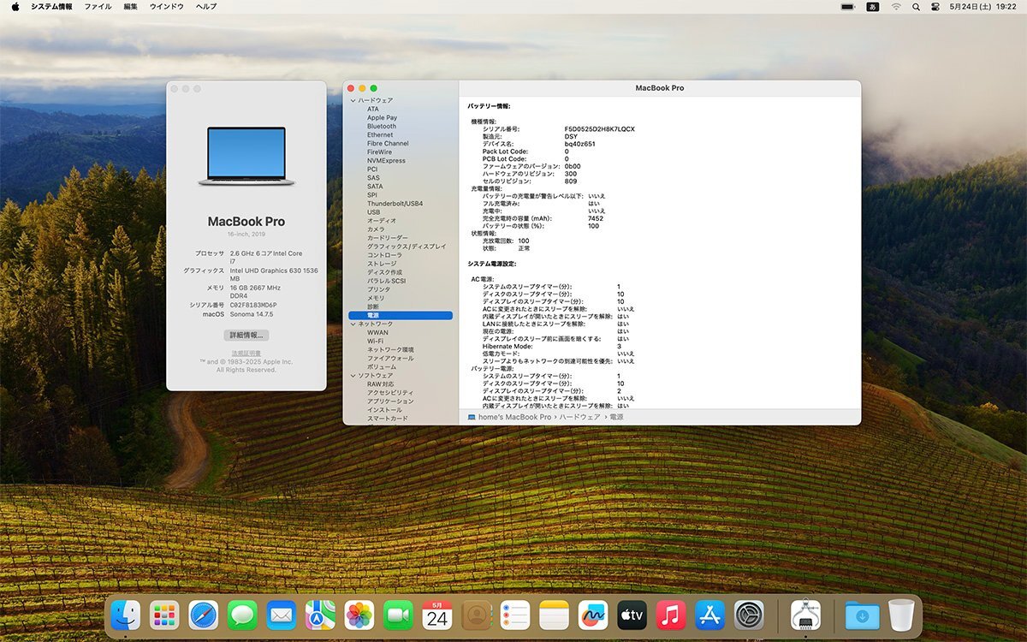Open Freeform from the Dock
Image resolution: width=1027 pixels, height=642 pixels.
(593, 615)
